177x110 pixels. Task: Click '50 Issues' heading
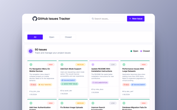(41, 50)
